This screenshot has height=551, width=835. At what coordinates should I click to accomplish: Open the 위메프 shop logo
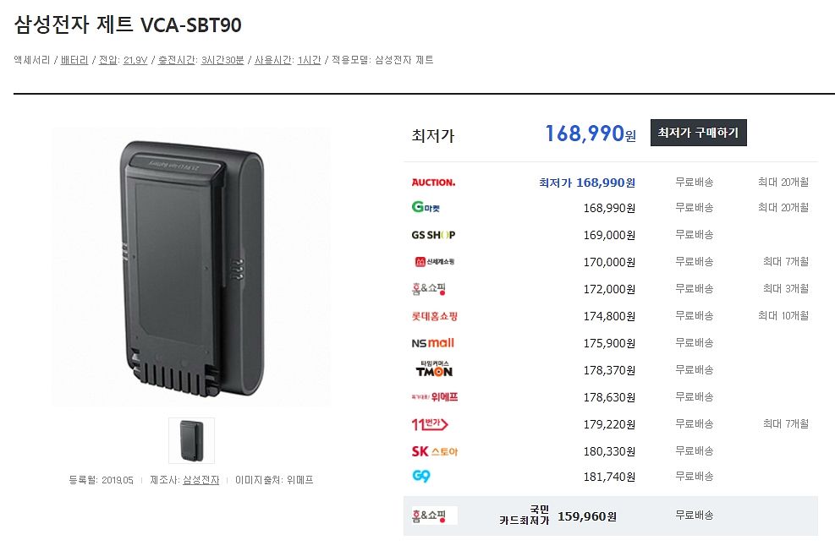[435, 396]
